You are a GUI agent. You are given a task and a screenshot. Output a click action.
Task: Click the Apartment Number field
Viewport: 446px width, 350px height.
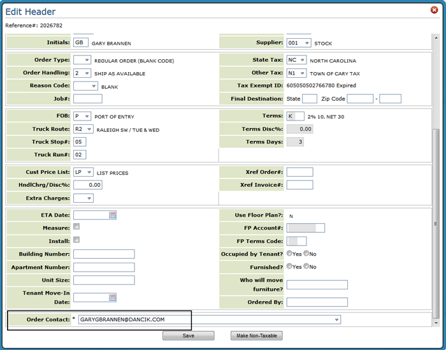(104, 267)
